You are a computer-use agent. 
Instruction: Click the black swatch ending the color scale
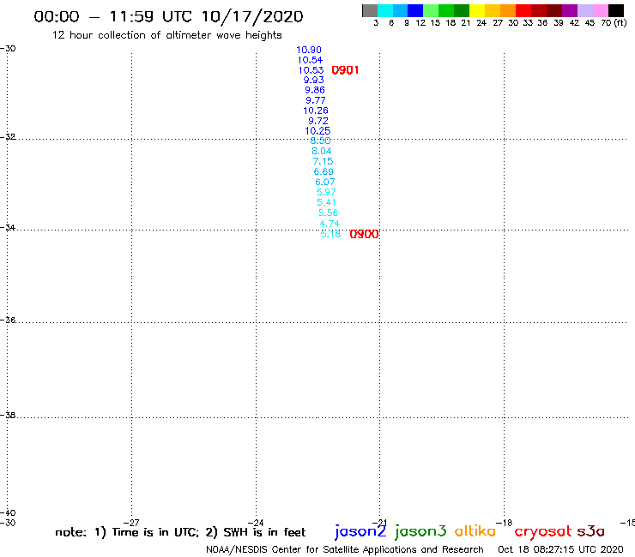point(615,10)
